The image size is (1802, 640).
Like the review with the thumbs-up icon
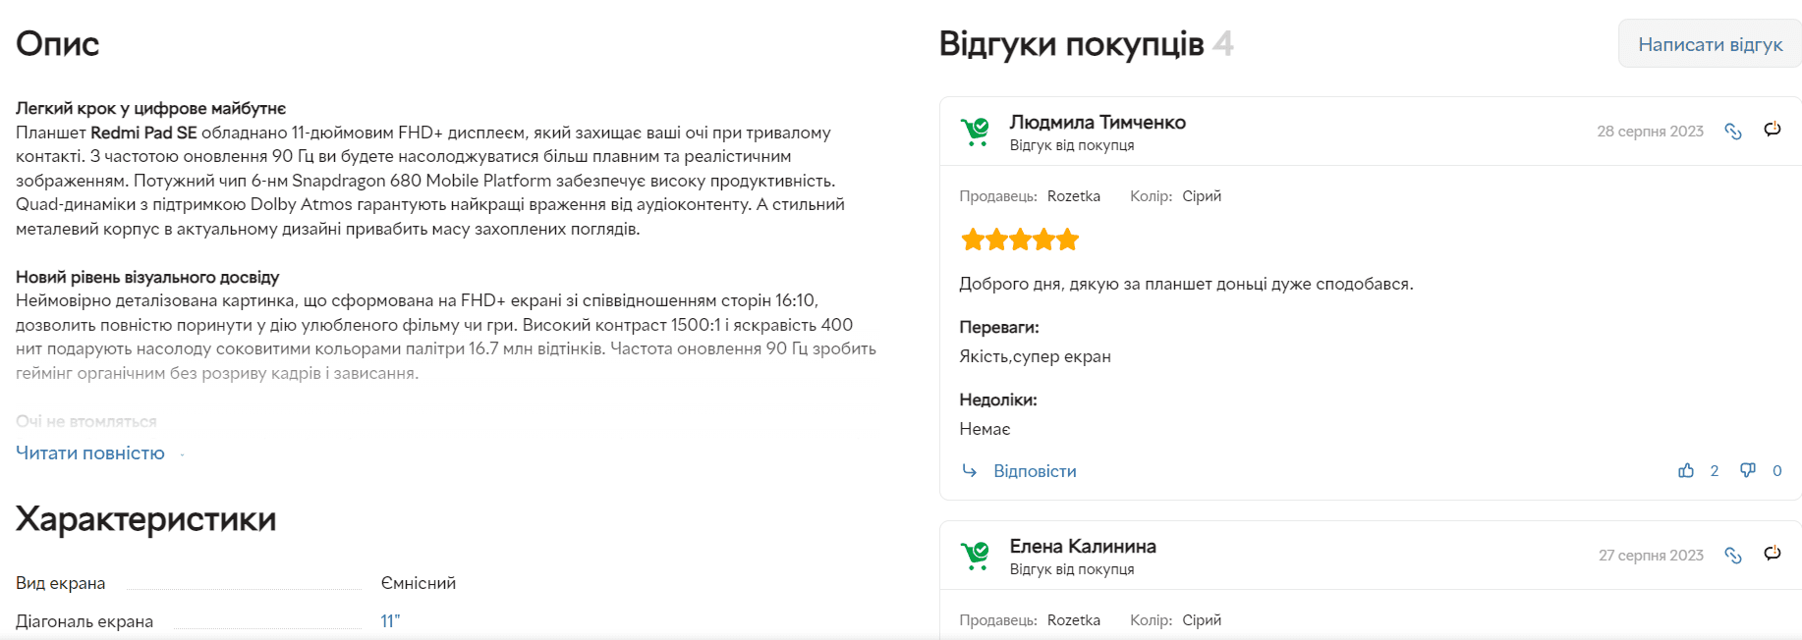click(1686, 470)
